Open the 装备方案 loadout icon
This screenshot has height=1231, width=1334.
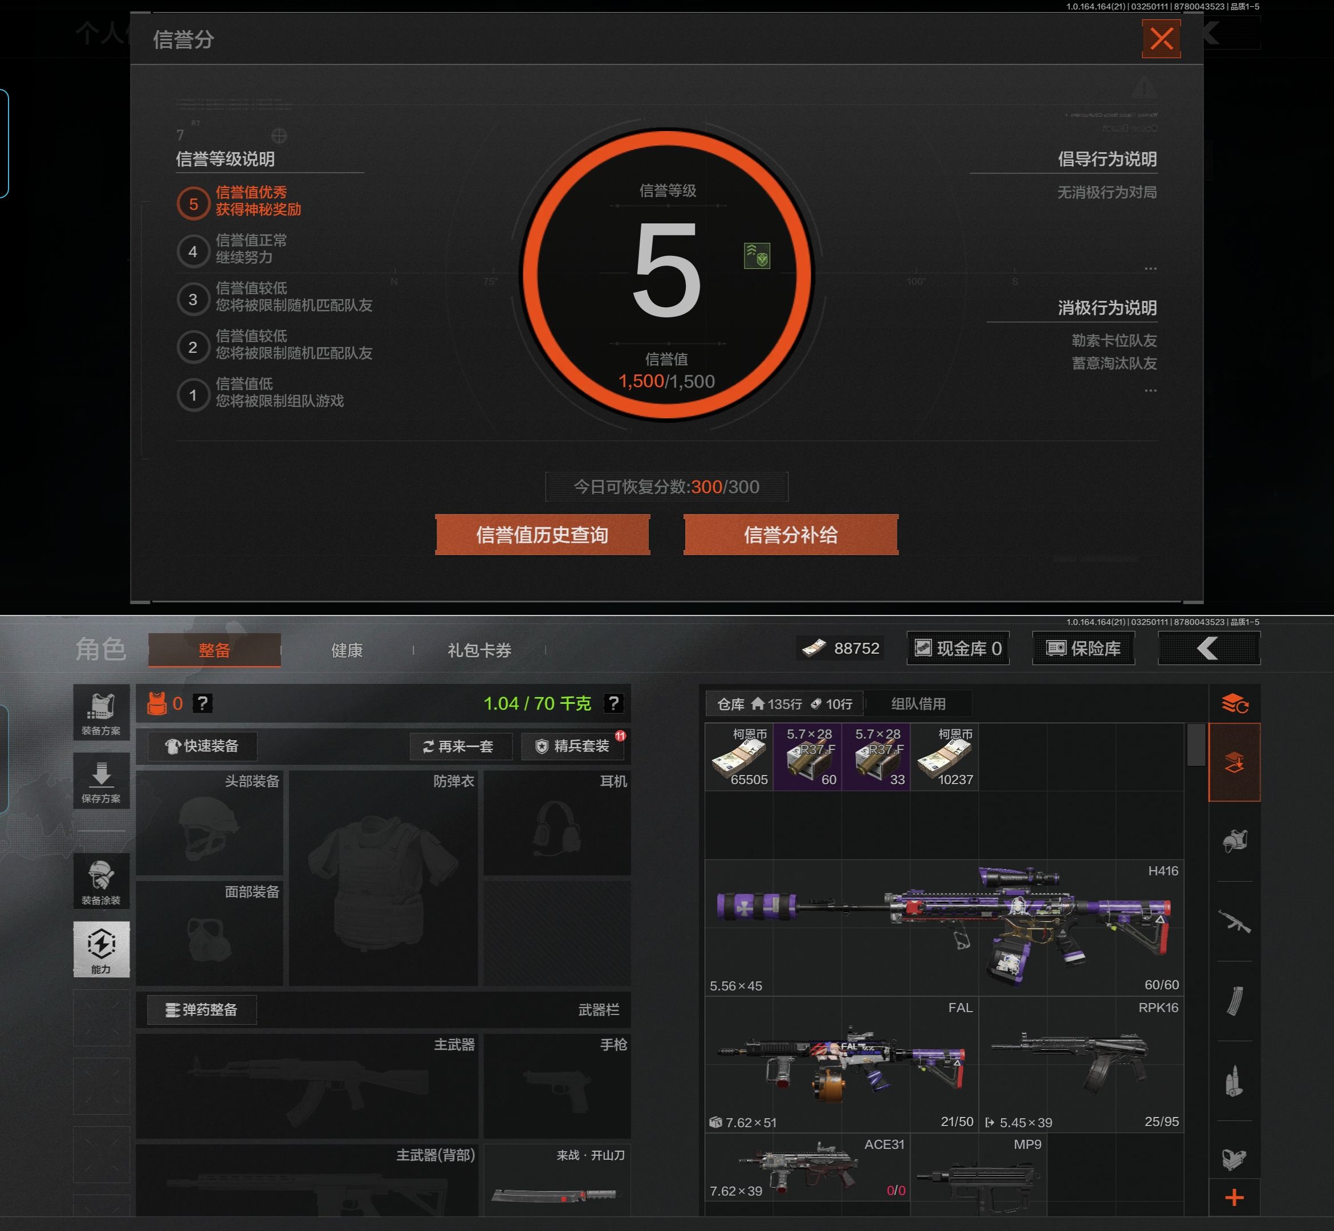click(101, 713)
